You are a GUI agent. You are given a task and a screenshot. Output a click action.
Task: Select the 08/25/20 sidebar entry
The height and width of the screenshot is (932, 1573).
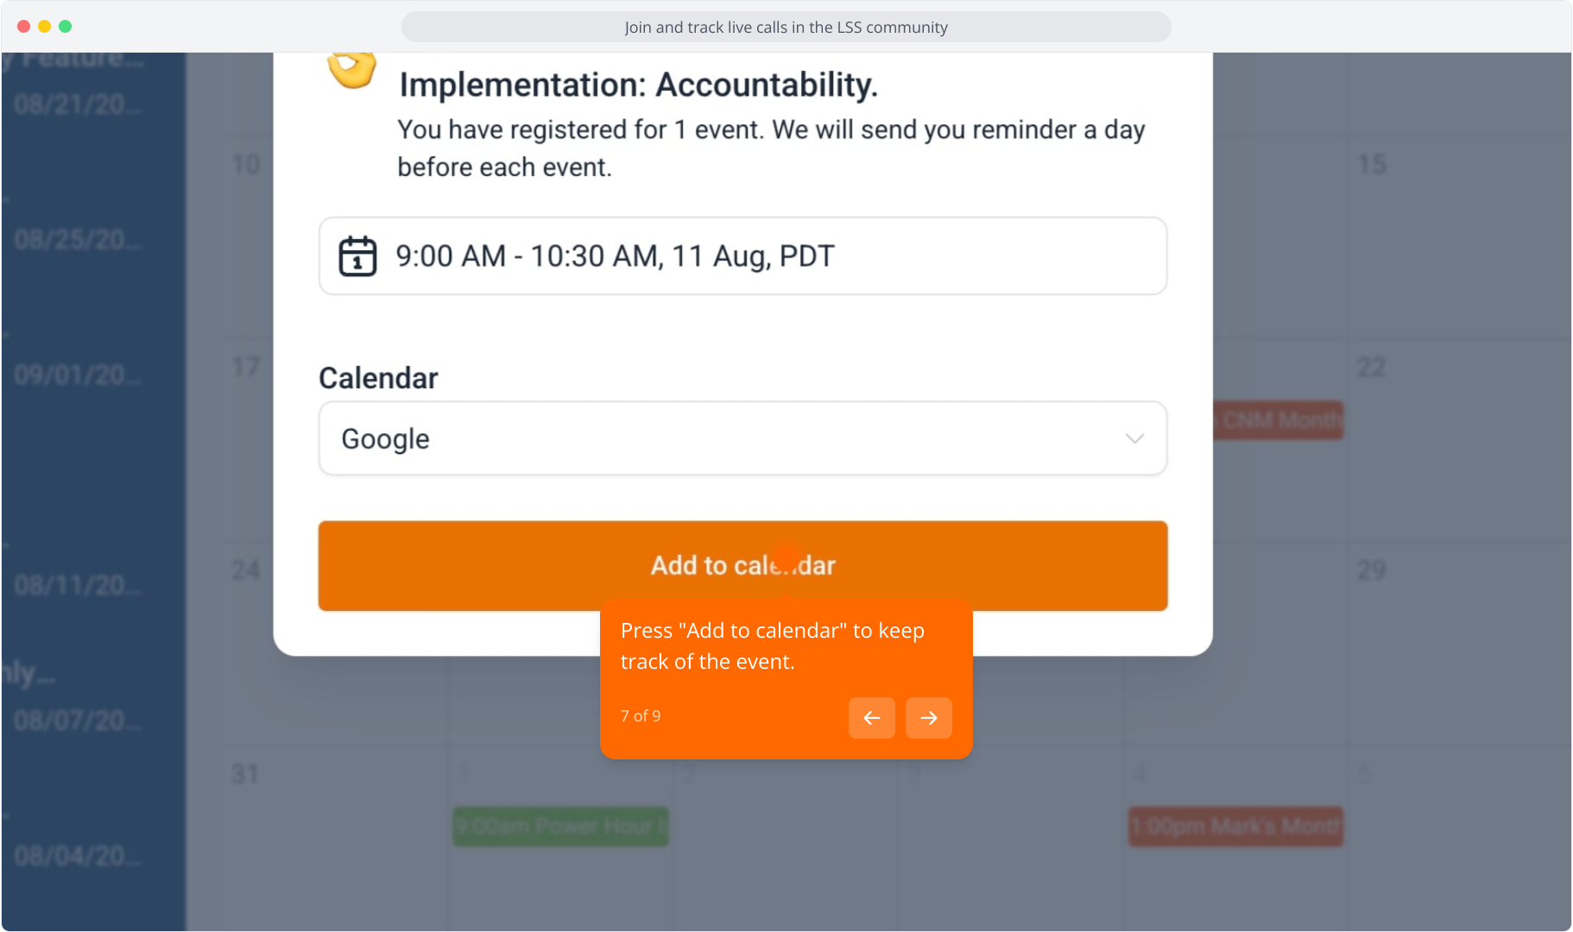(78, 239)
